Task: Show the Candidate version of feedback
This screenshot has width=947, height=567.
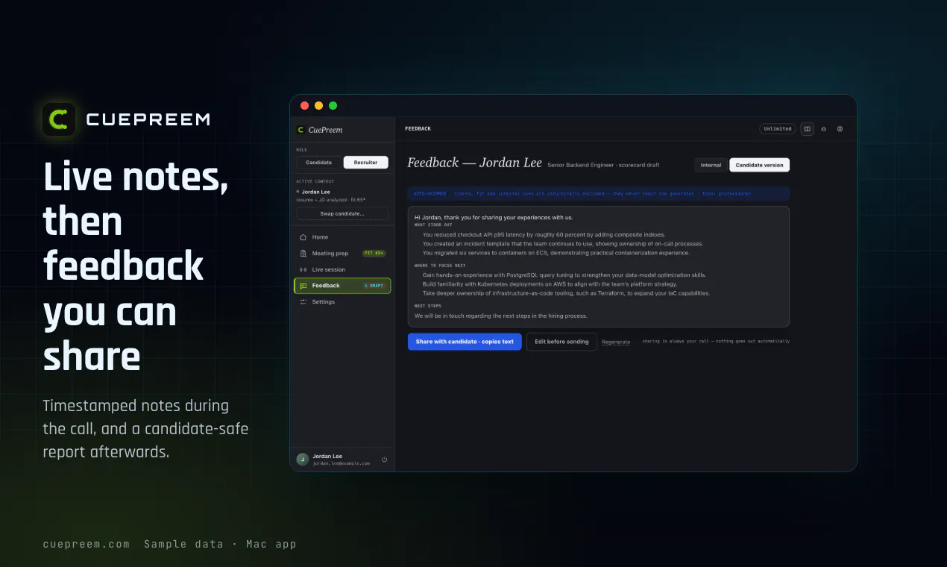Action: [x=759, y=165]
